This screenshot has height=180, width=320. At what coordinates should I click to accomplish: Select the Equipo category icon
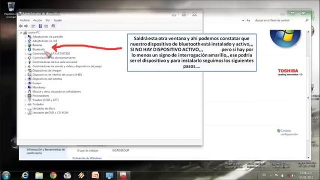29,83
